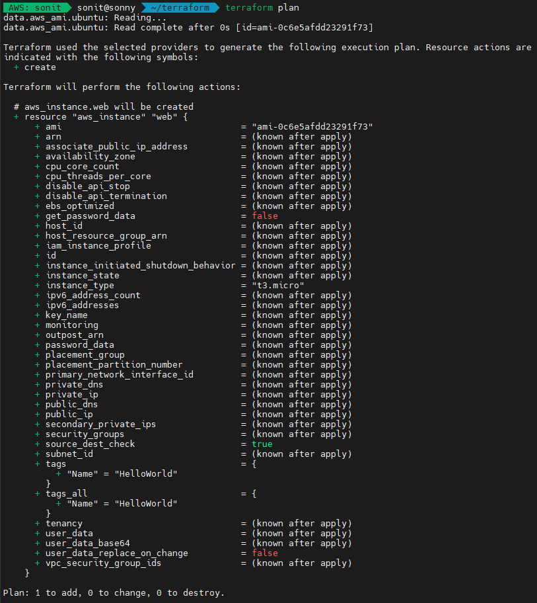537x603 pixels.
Task: Click the "security_groups" attribute
Action: 85,434
